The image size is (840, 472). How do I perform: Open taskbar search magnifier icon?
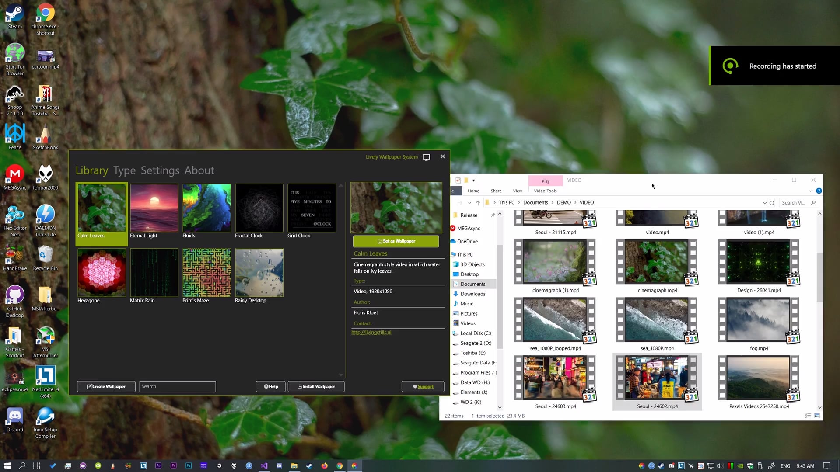pos(22,466)
